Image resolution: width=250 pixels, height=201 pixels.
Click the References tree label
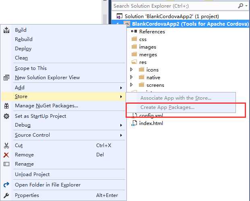point(152,31)
